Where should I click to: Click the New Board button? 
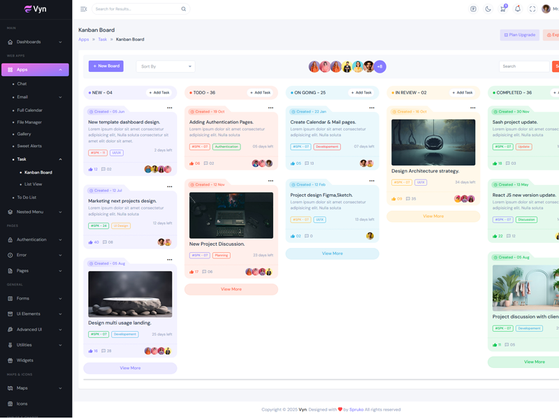[106, 66]
